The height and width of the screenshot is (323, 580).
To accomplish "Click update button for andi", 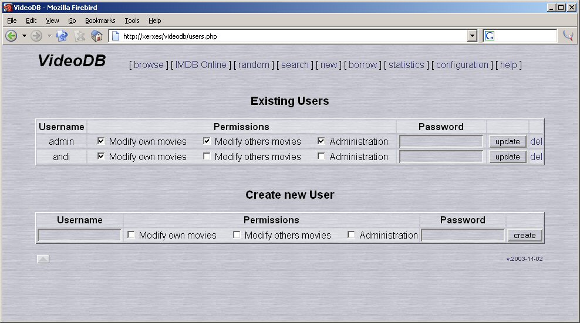I will pyautogui.click(x=507, y=157).
